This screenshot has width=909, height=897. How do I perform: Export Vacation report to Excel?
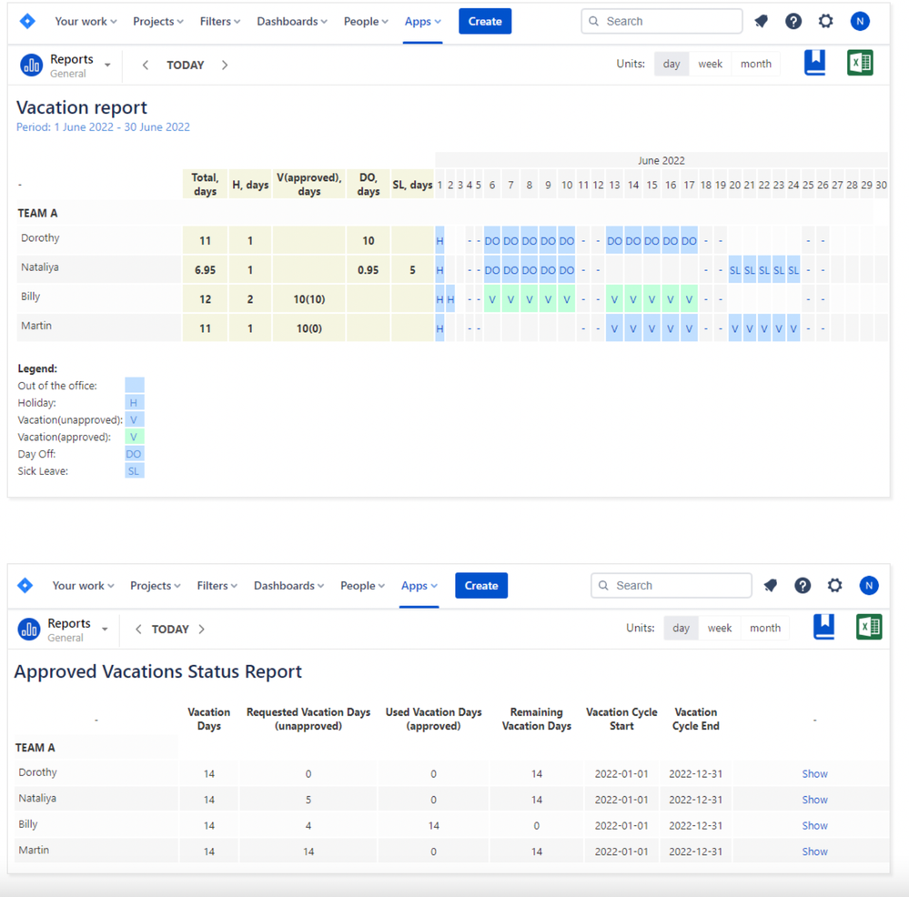[860, 63]
